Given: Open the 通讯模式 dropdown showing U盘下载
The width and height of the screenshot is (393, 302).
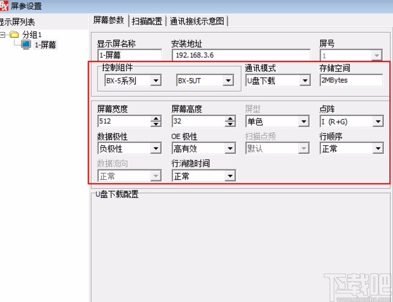Looking at the screenshot, I should (278, 80).
